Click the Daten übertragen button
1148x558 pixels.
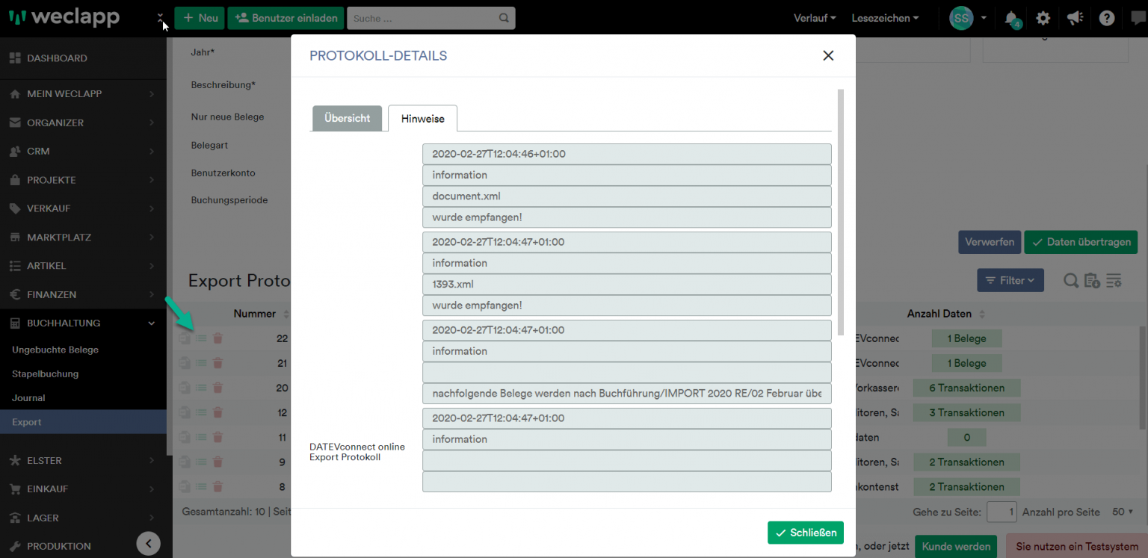1081,242
